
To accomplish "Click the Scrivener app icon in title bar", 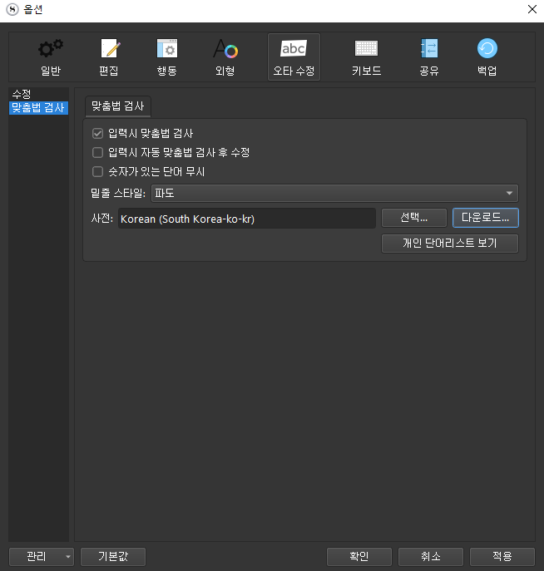I will pyautogui.click(x=12, y=9).
